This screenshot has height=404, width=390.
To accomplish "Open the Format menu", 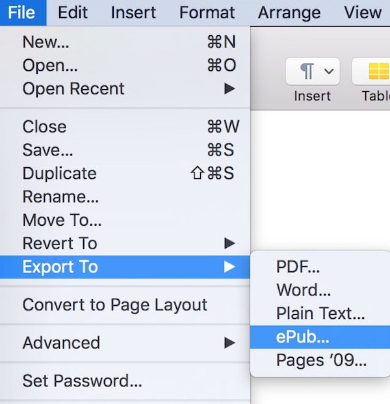I will pyautogui.click(x=207, y=12).
